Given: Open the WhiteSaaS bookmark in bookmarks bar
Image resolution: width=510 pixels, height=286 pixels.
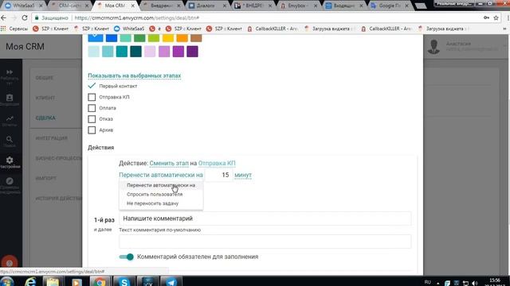Looking at the screenshot, I should coord(129,29).
